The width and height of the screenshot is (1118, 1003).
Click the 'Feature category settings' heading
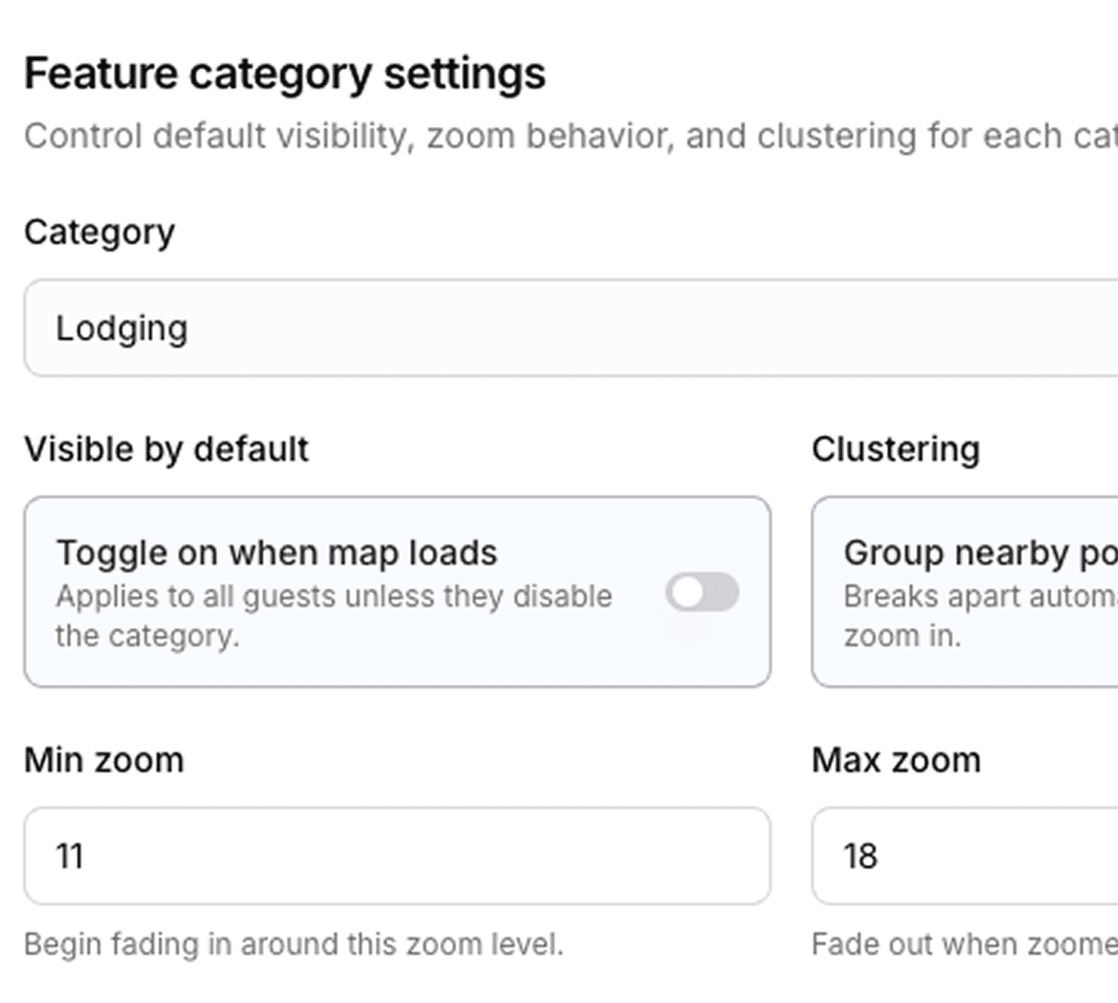284,74
